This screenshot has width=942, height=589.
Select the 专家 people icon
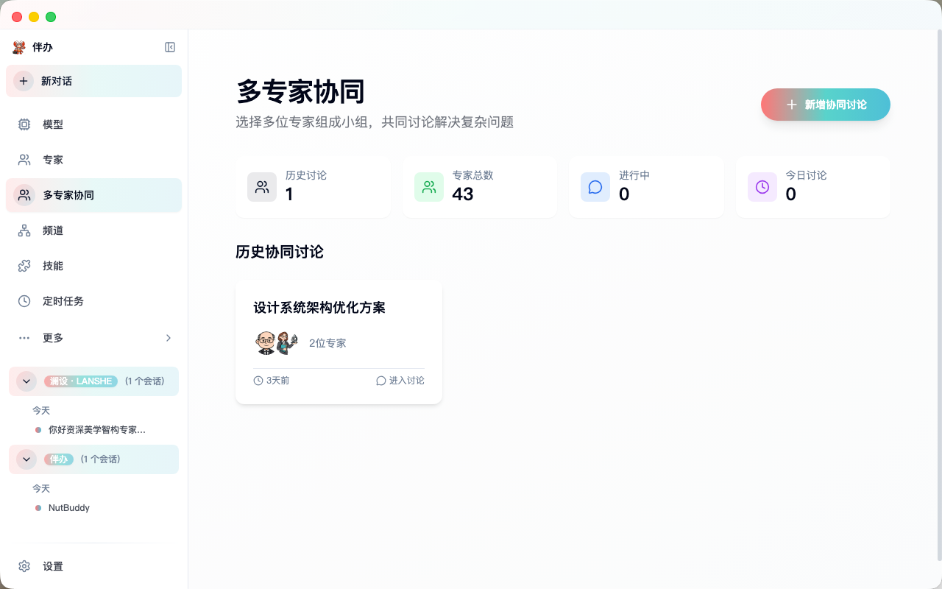point(24,159)
